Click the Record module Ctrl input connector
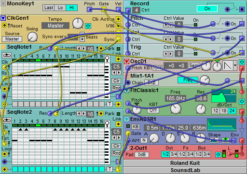247x174 pixels. click(128, 11)
